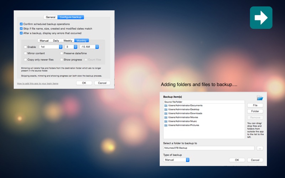The image size is (285, 178).
Task: Select the Documents folder icon in list
Action: [x=166, y=105]
